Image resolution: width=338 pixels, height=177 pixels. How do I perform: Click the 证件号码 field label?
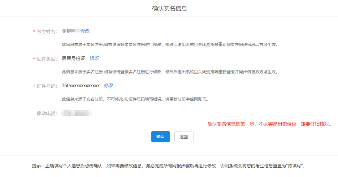click(x=47, y=86)
